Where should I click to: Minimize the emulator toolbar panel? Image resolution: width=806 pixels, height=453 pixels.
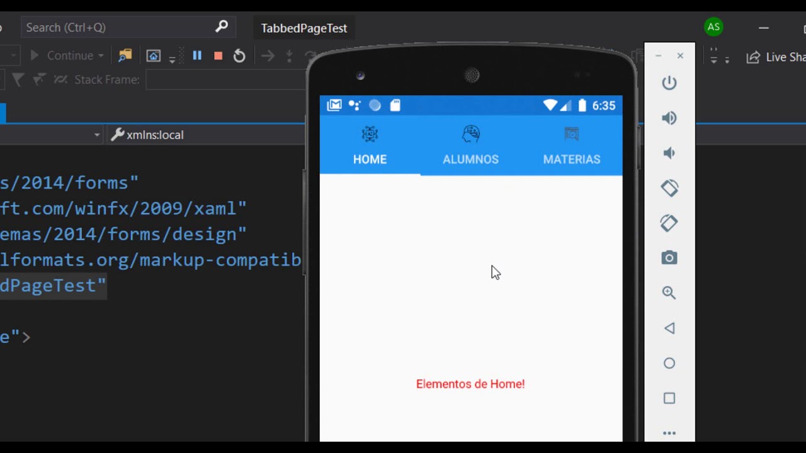click(658, 56)
